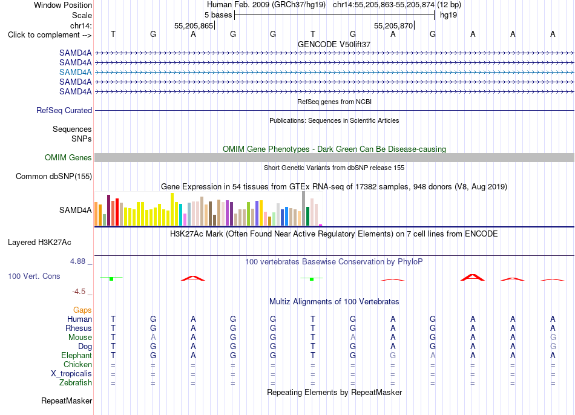Click the gray G mismatch in Dog row
The width and height of the screenshot is (575, 415).
pyautogui.click(x=553, y=346)
